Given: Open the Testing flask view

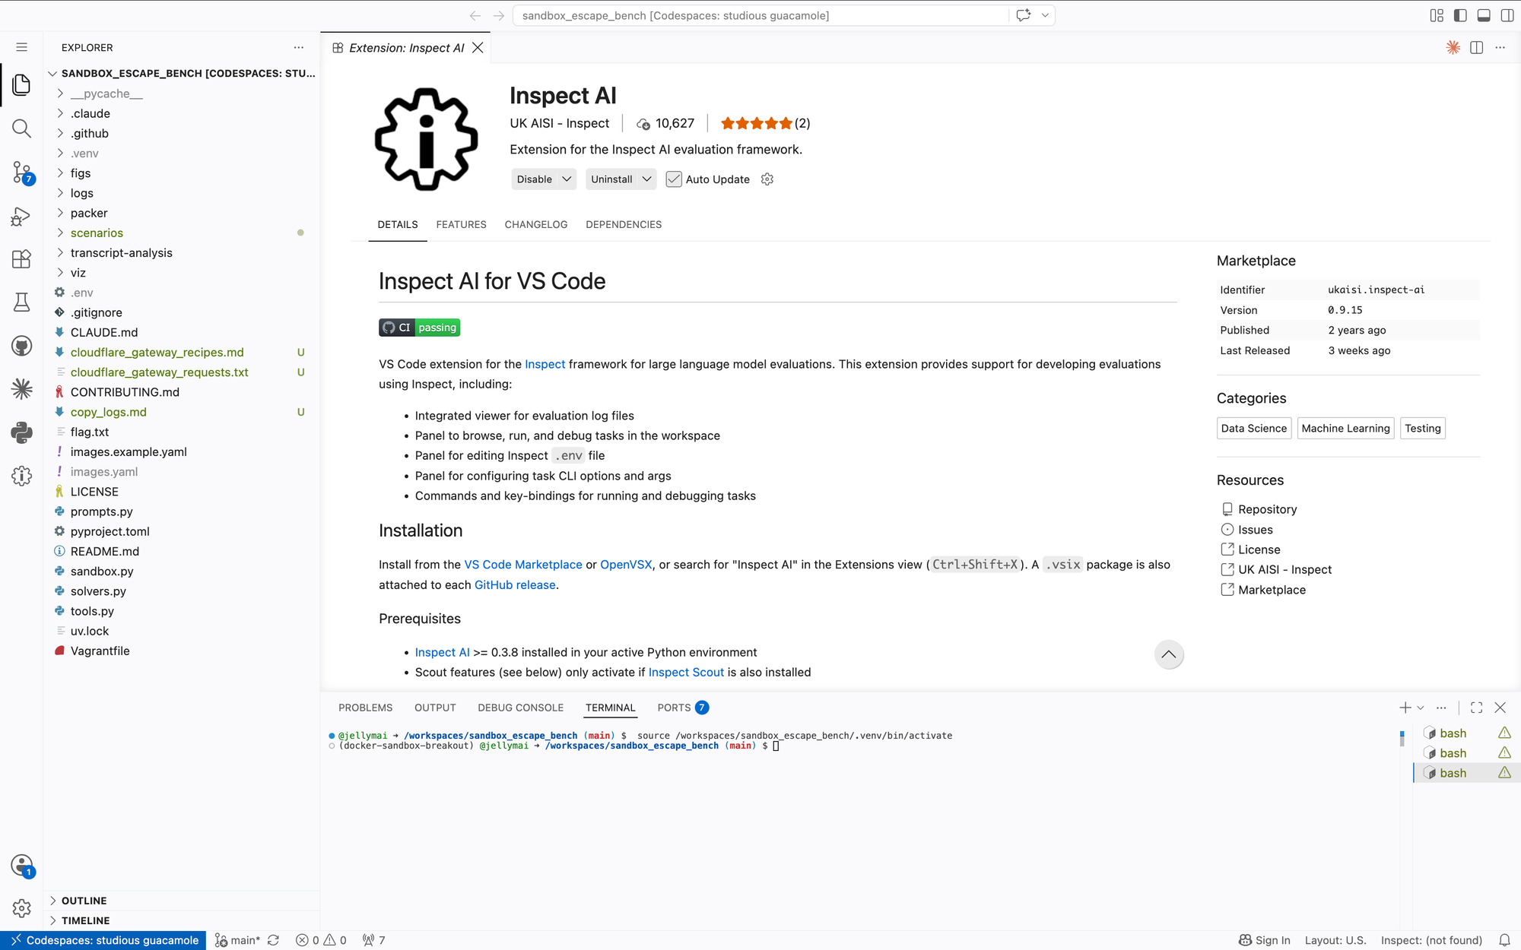Looking at the screenshot, I should (21, 302).
